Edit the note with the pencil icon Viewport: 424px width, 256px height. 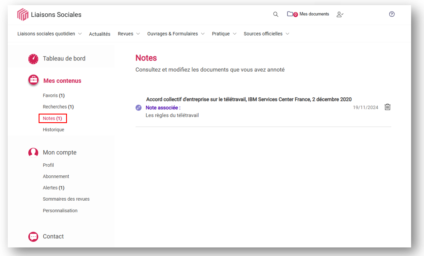point(139,108)
